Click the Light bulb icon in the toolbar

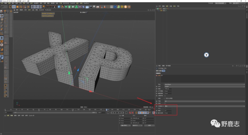(x=94, y=7)
